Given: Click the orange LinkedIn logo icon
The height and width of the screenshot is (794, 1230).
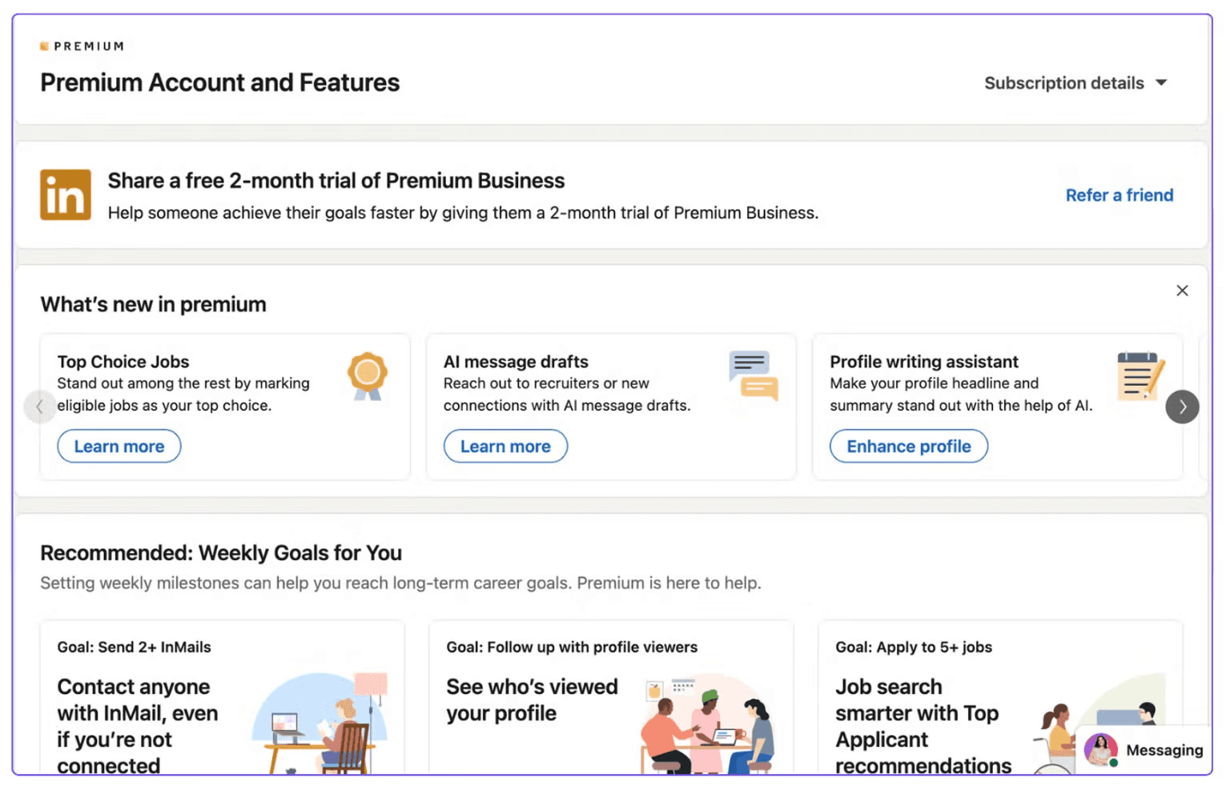Looking at the screenshot, I should [66, 194].
